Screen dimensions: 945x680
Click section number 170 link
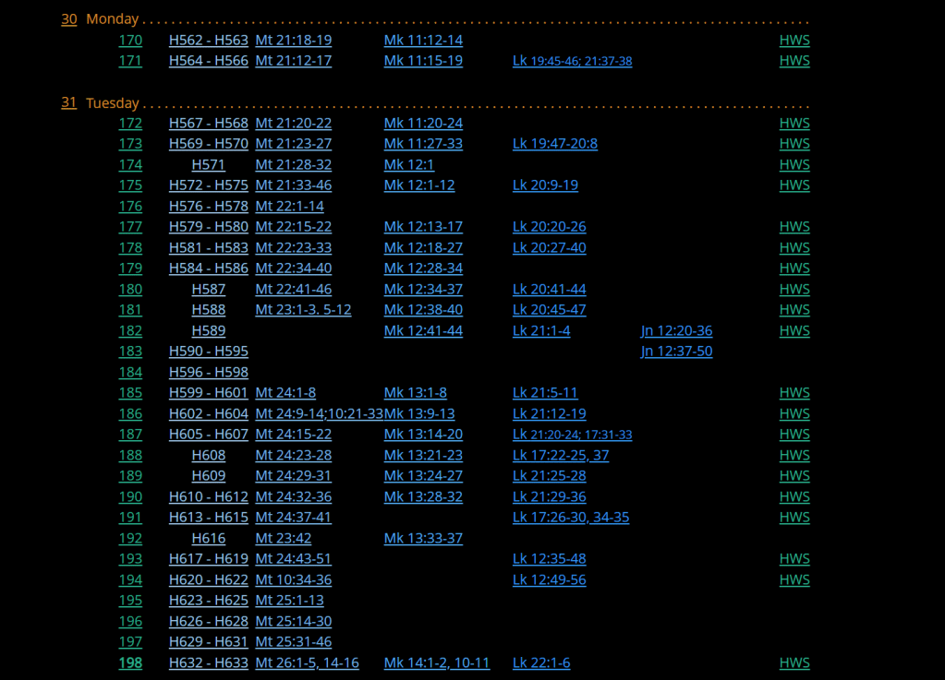(130, 41)
